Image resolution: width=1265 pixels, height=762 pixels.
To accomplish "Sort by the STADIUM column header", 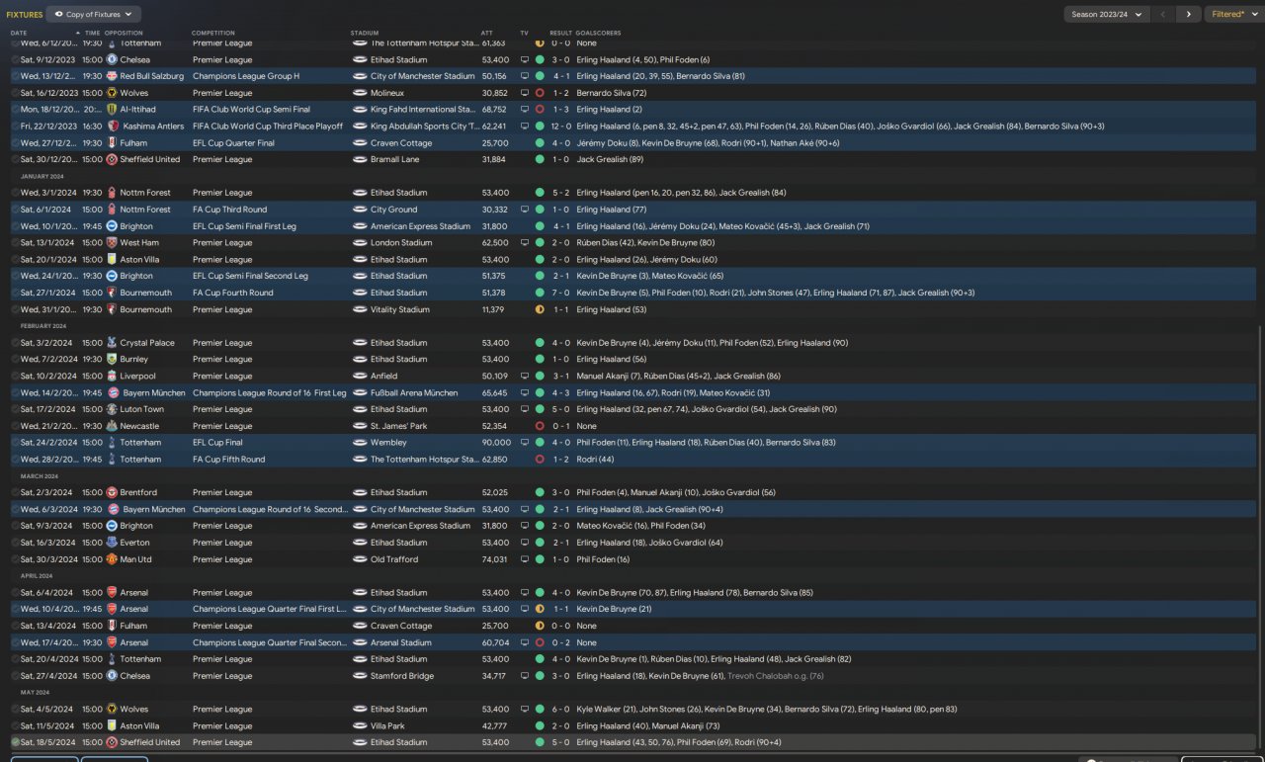I will [x=365, y=33].
